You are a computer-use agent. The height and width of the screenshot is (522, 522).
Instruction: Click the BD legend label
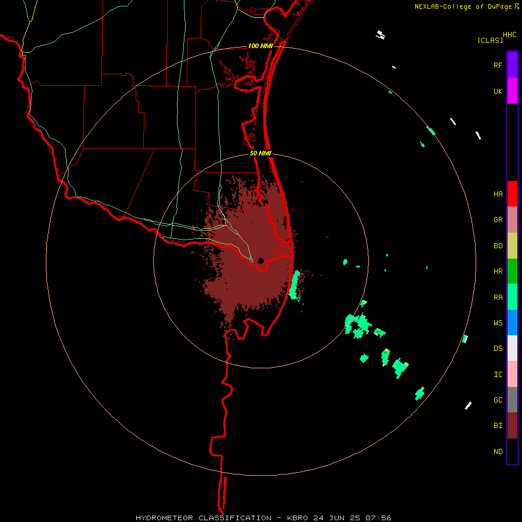pyautogui.click(x=498, y=246)
